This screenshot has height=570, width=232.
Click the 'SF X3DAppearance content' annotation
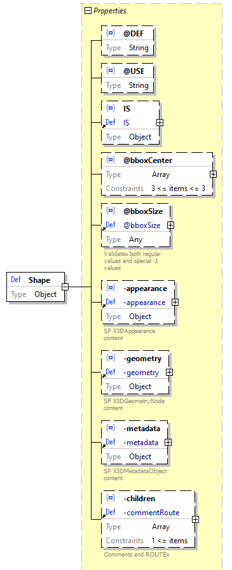point(129,334)
